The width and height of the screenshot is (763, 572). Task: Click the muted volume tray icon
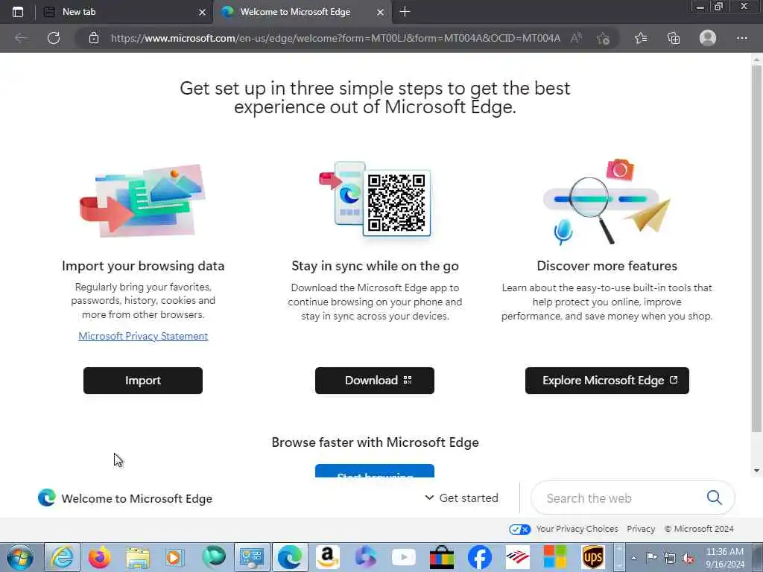pos(688,559)
